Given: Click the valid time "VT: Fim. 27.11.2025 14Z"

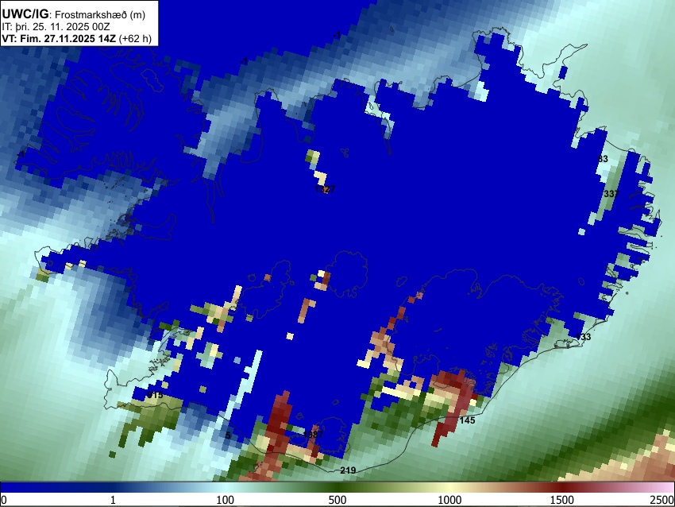Looking at the screenshot, I should pyautogui.click(x=59, y=38).
